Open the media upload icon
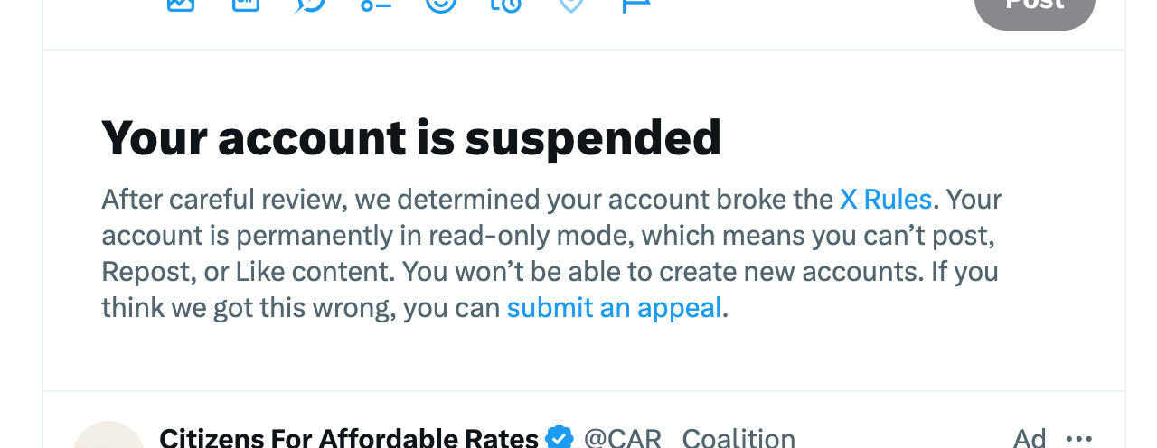1157x448 pixels. click(x=181, y=4)
